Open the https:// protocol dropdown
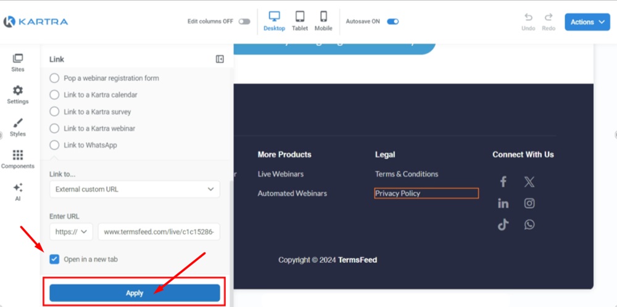 point(71,232)
